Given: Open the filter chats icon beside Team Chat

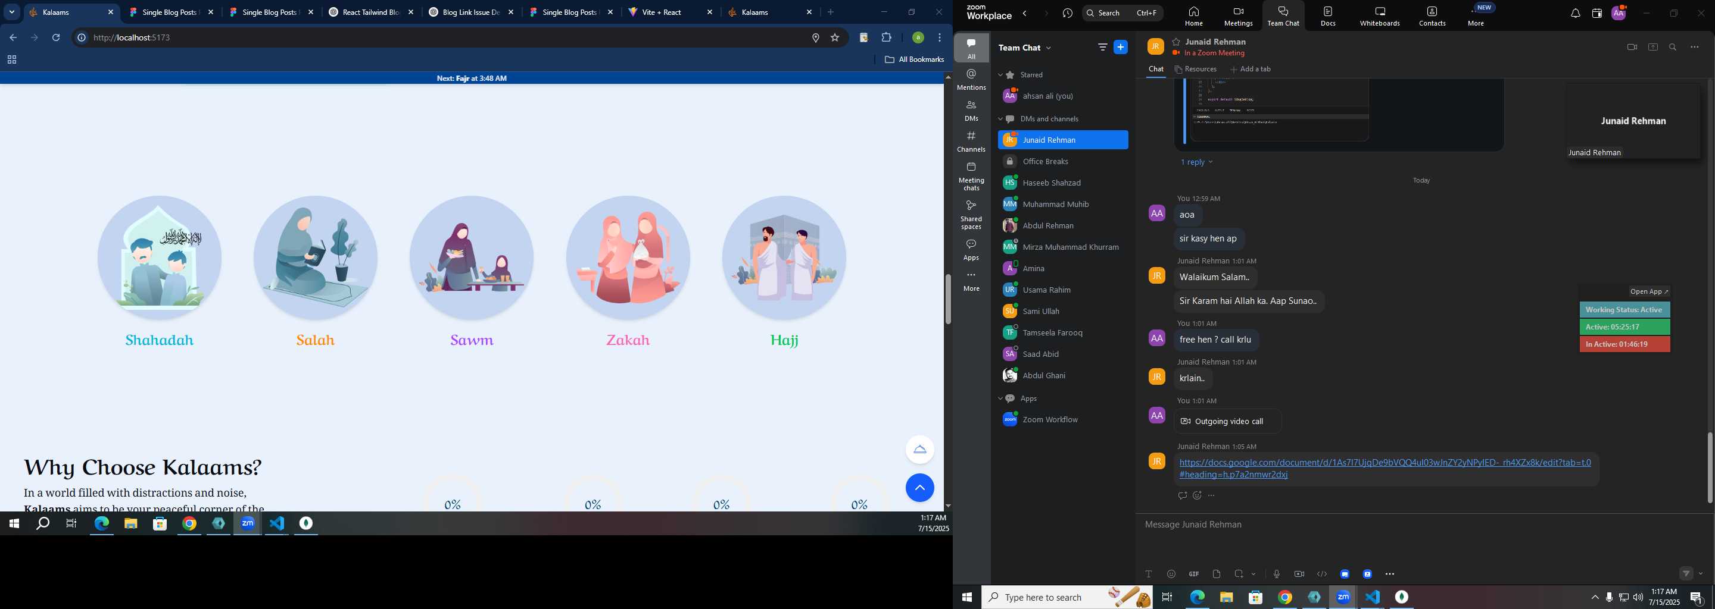Looking at the screenshot, I should point(1102,47).
